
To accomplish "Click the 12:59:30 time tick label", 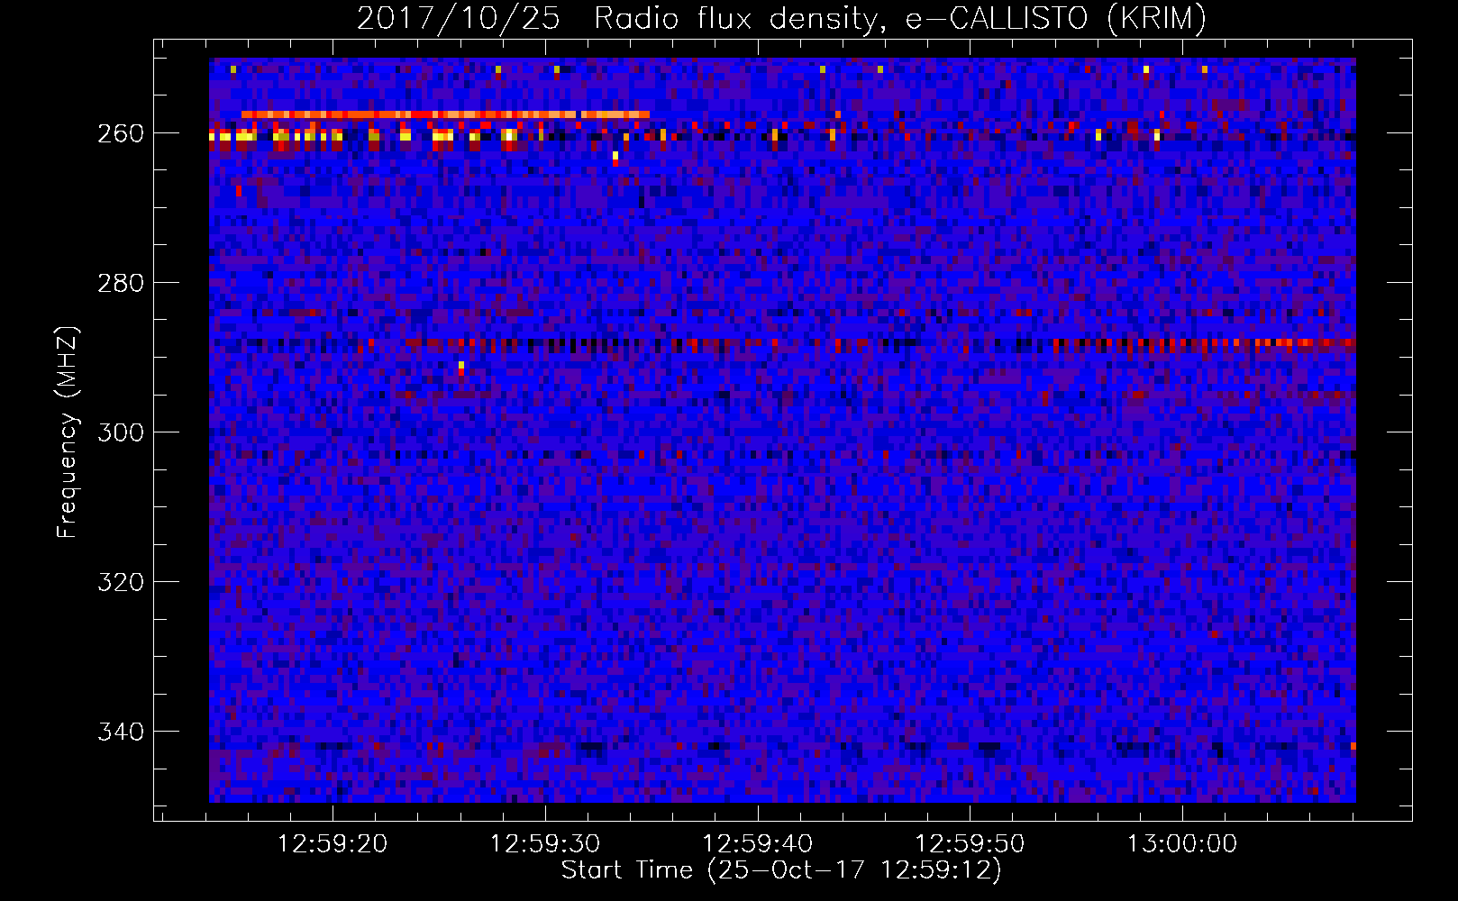I will coord(544,844).
